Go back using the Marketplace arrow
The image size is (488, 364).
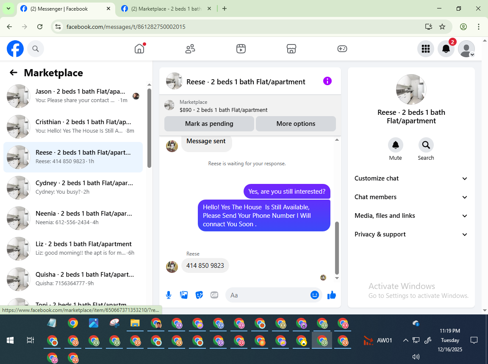tap(14, 72)
